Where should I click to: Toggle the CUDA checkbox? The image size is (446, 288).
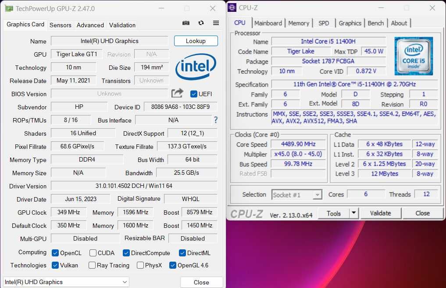point(93,253)
